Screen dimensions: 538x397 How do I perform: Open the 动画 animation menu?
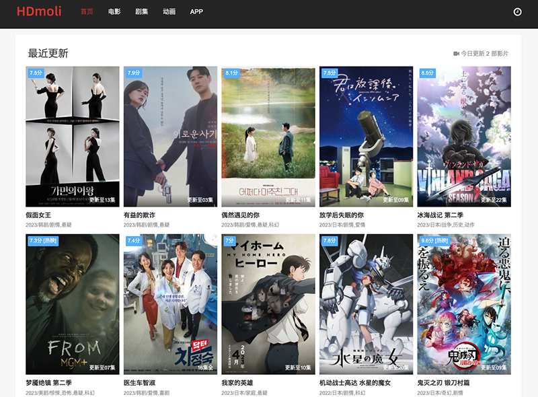pyautogui.click(x=169, y=11)
